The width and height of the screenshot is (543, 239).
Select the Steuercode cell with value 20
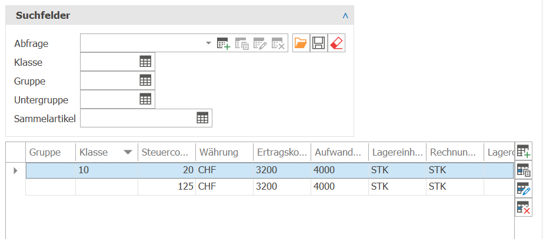coord(166,170)
